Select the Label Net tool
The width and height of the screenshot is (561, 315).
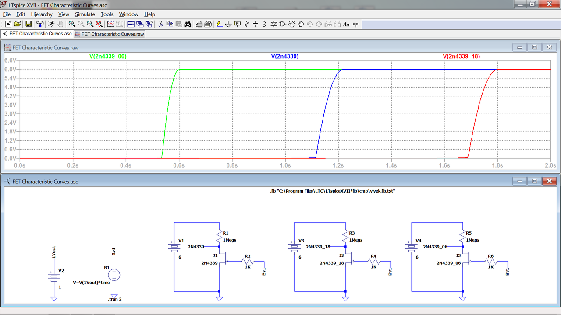(237, 24)
